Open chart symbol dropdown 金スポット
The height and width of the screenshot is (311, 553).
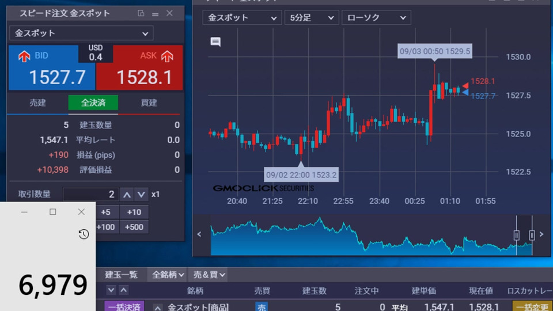pos(242,18)
